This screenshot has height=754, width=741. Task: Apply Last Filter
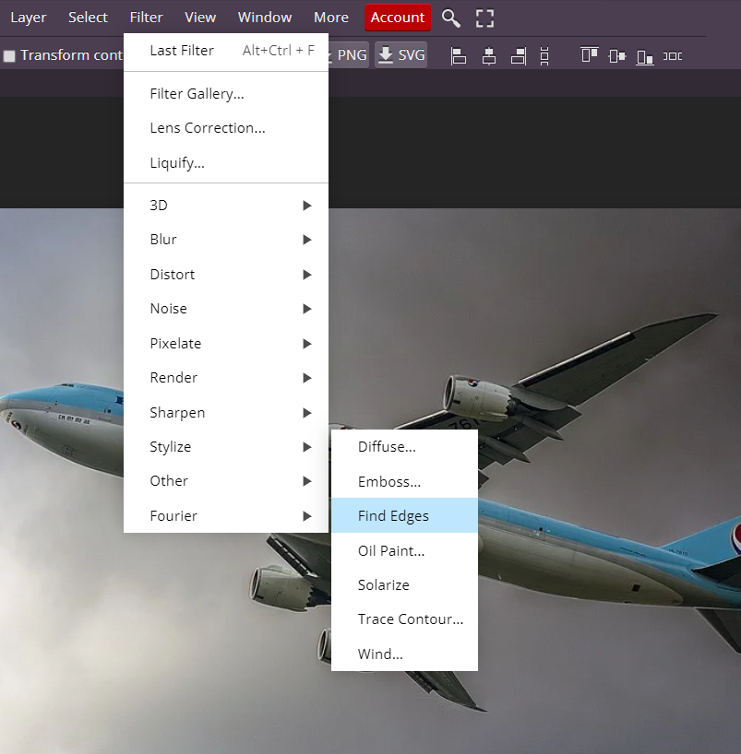(226, 51)
